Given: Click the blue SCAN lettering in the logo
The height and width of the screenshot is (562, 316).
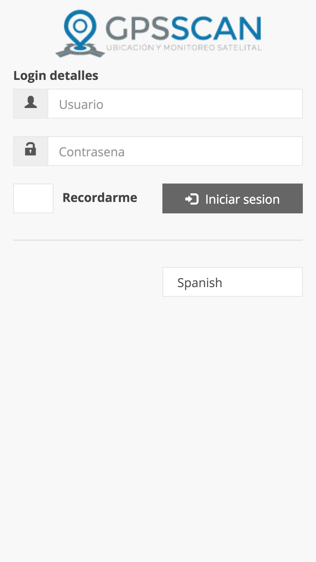Looking at the screenshot, I should (216, 28).
